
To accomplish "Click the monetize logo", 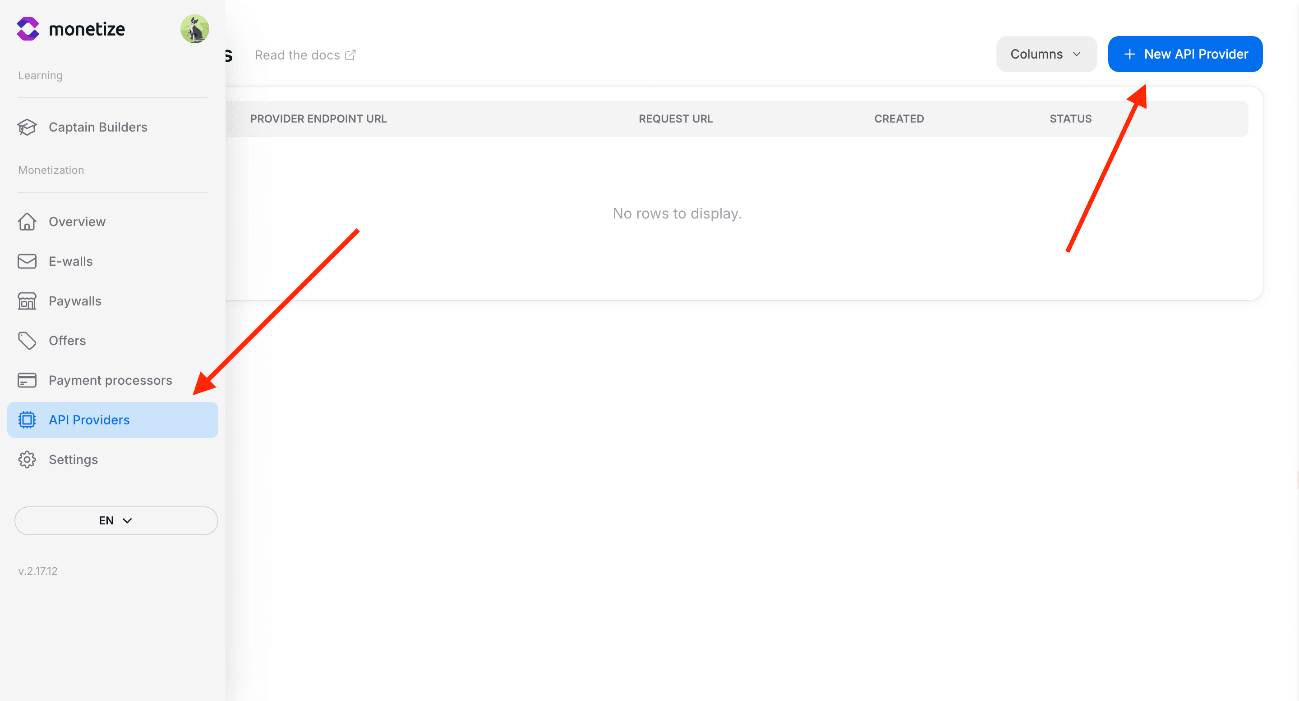I will pos(71,29).
